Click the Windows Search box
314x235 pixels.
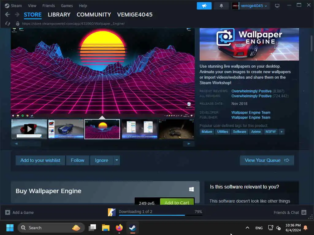[51, 228]
